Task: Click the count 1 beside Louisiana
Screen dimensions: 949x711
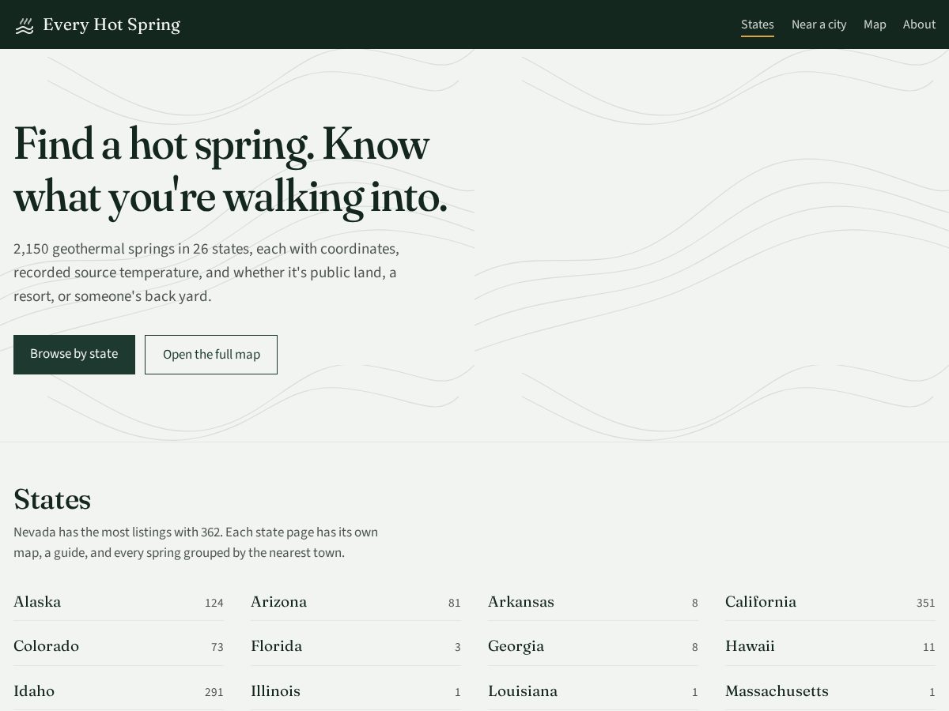Action: (x=695, y=692)
